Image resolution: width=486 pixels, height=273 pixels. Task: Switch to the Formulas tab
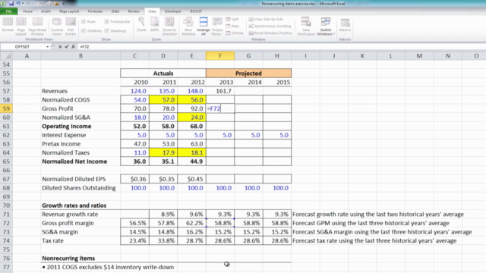pos(95,11)
